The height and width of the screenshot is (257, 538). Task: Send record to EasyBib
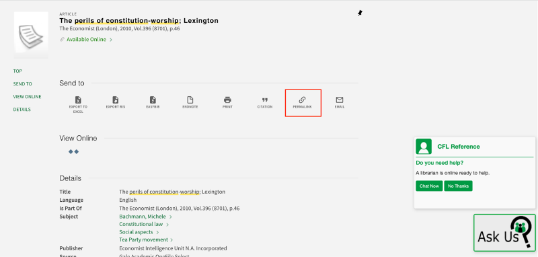(153, 100)
